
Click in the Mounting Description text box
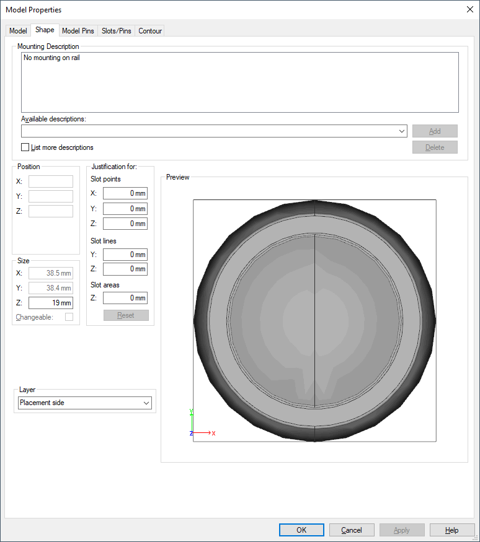pos(239,82)
